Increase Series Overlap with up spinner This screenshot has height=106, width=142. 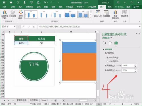136,65
